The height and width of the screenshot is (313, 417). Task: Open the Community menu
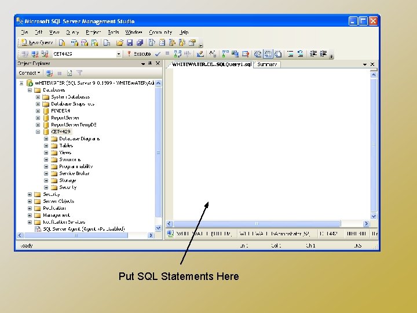(160, 32)
